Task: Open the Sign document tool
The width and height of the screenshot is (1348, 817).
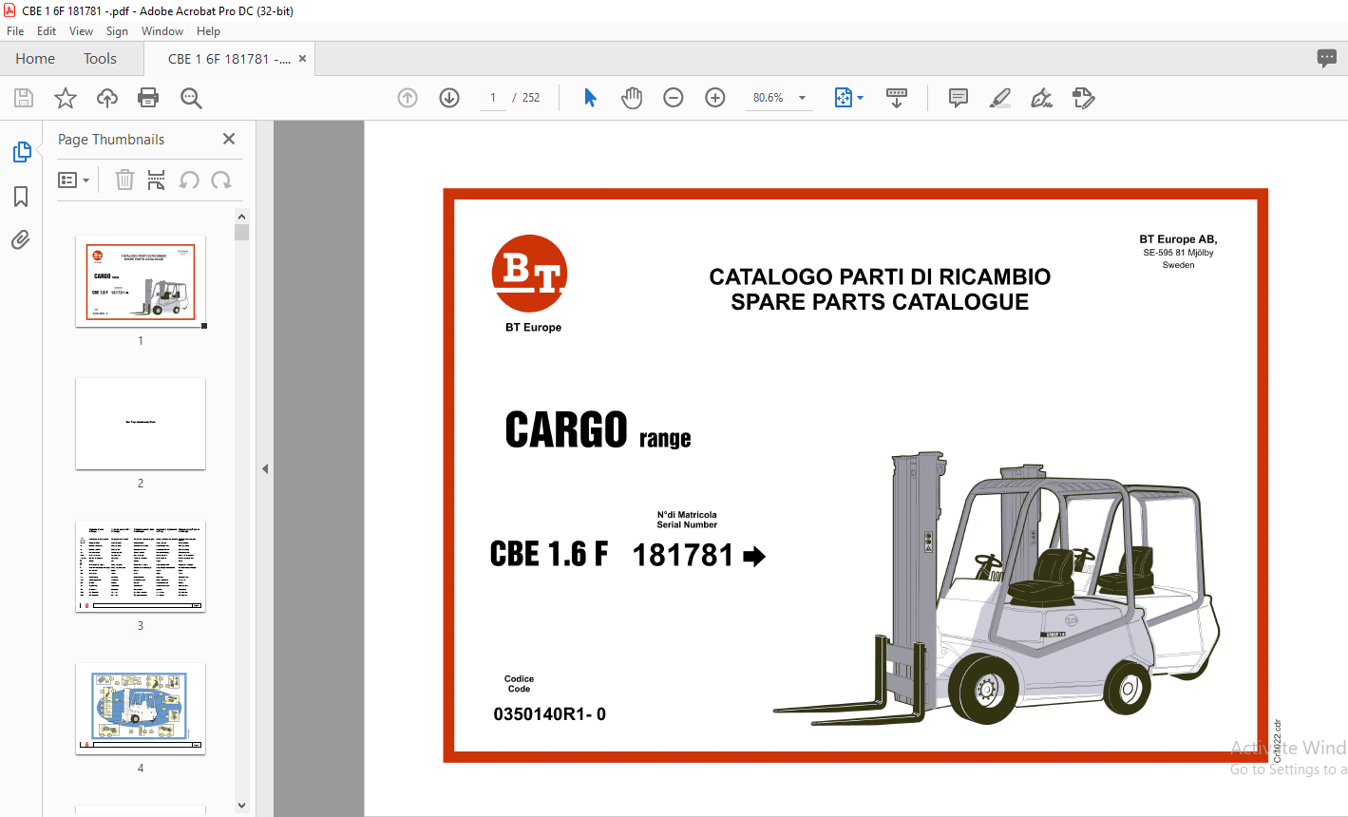Action: tap(1041, 98)
